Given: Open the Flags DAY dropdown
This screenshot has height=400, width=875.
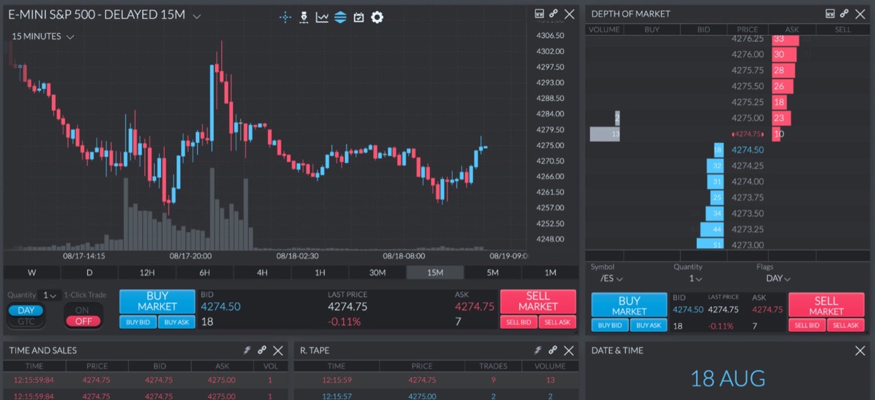Looking at the screenshot, I should 778,278.
